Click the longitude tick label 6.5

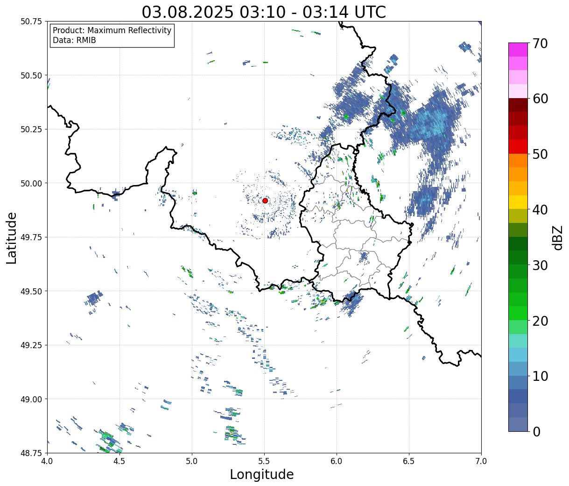coord(409,461)
